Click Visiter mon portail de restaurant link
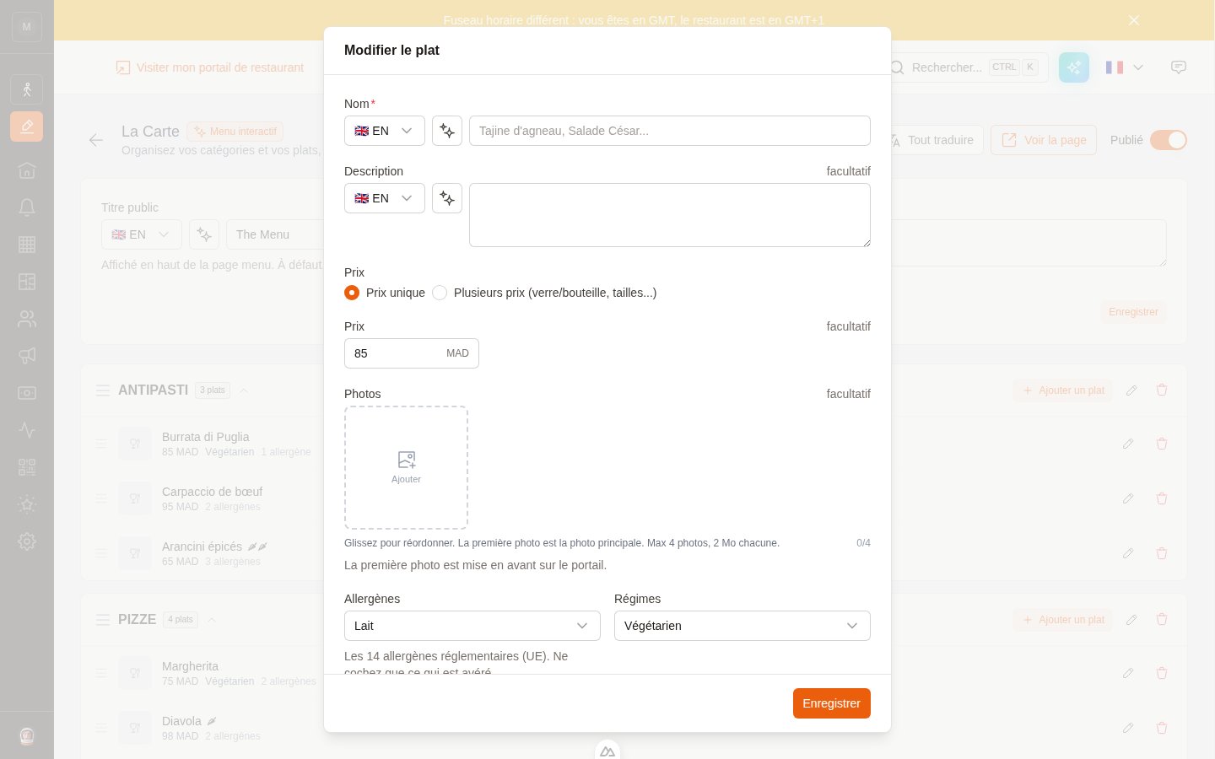1215x759 pixels. tap(210, 67)
